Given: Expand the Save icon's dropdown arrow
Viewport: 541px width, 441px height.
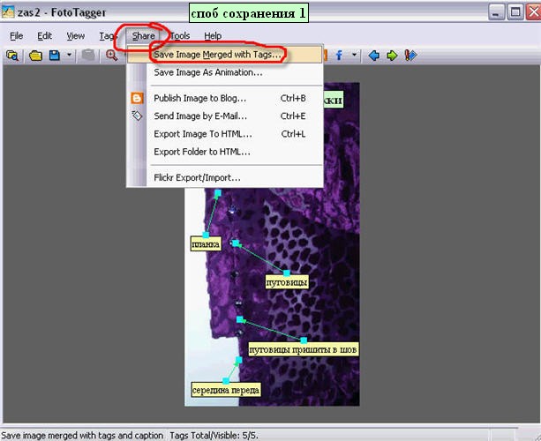Looking at the screenshot, I should 69,55.
